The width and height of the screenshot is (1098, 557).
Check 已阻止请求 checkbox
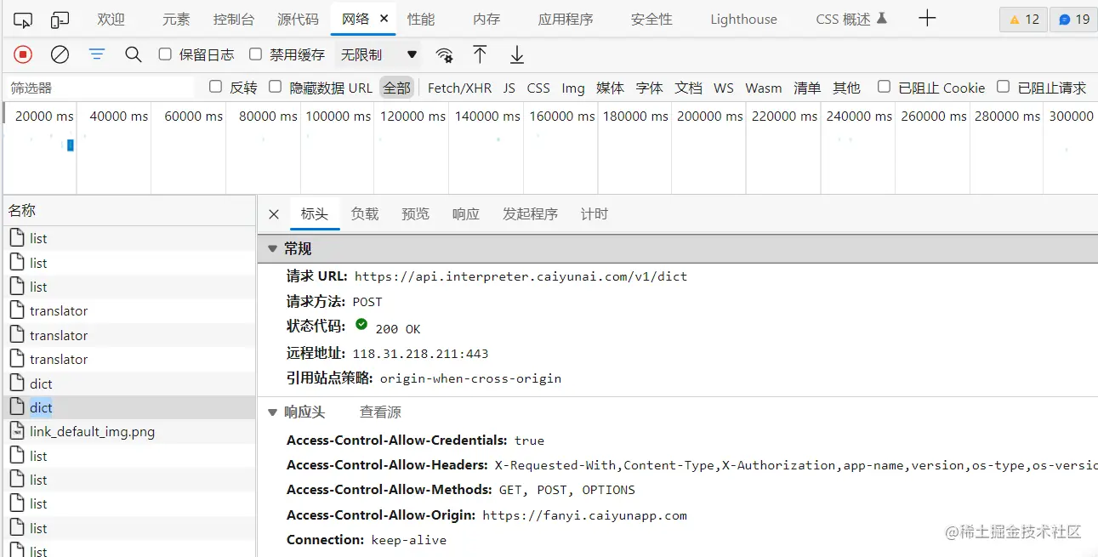tap(1003, 87)
